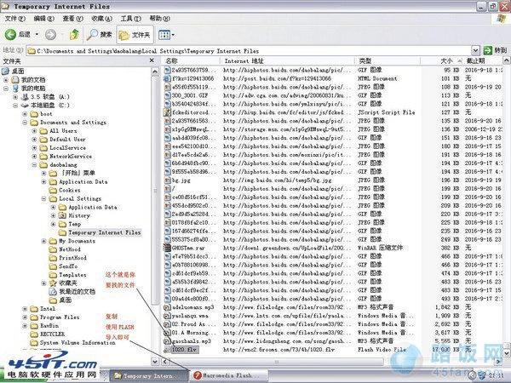Expand the 3.5 Floppy (A:) node

15,97
